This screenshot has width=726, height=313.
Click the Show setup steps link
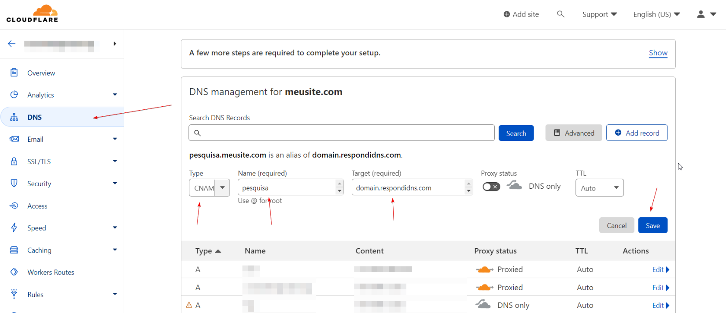tap(658, 53)
